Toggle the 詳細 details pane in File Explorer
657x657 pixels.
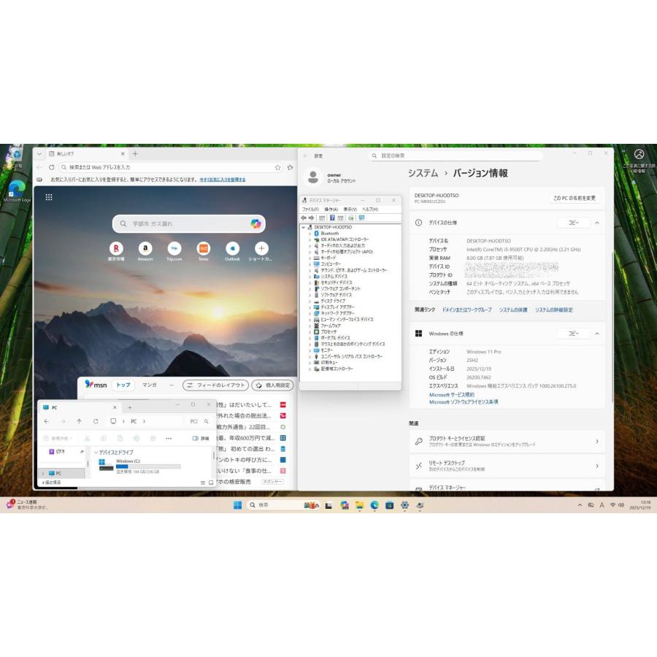click(x=200, y=438)
